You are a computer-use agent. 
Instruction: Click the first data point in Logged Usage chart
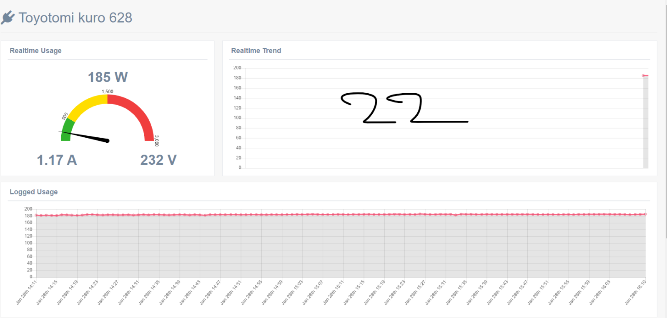click(36, 215)
